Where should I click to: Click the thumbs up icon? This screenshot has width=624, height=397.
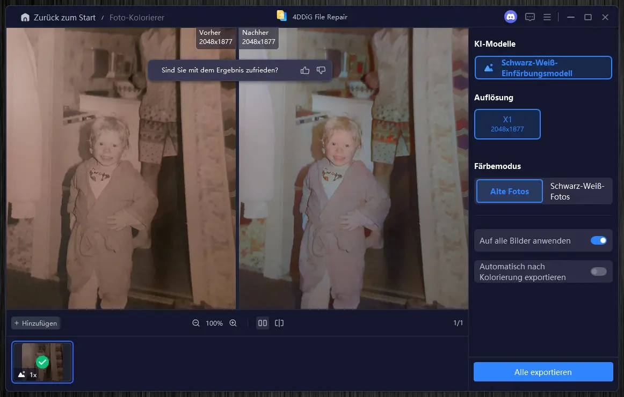coord(305,70)
